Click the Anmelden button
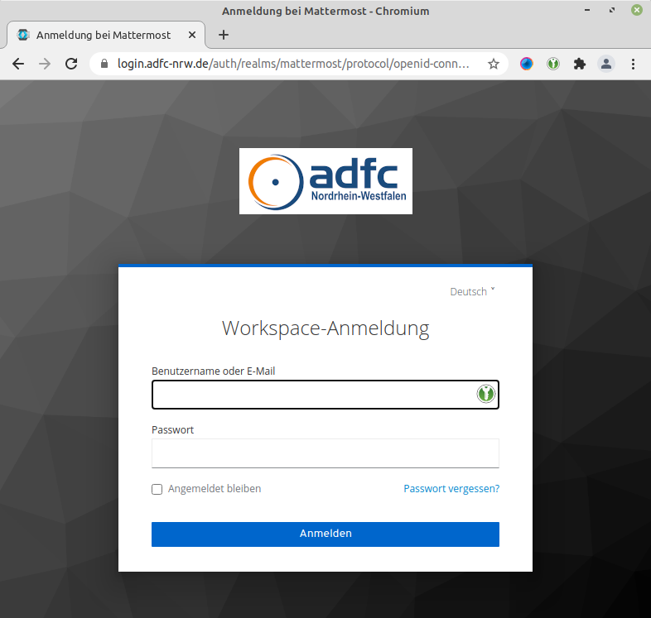 click(x=325, y=534)
